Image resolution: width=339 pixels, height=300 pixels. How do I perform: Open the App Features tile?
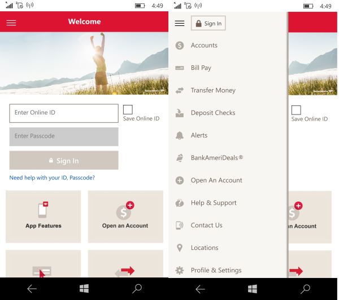click(44, 217)
